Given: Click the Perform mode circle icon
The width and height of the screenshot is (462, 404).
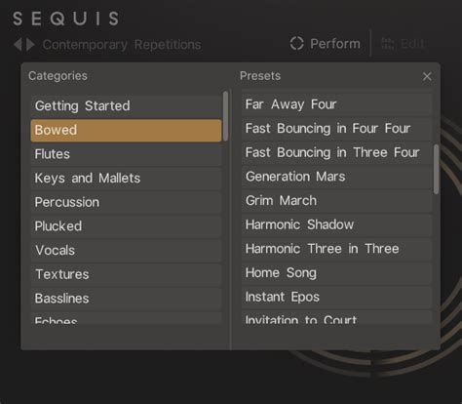Looking at the screenshot, I should click(296, 44).
